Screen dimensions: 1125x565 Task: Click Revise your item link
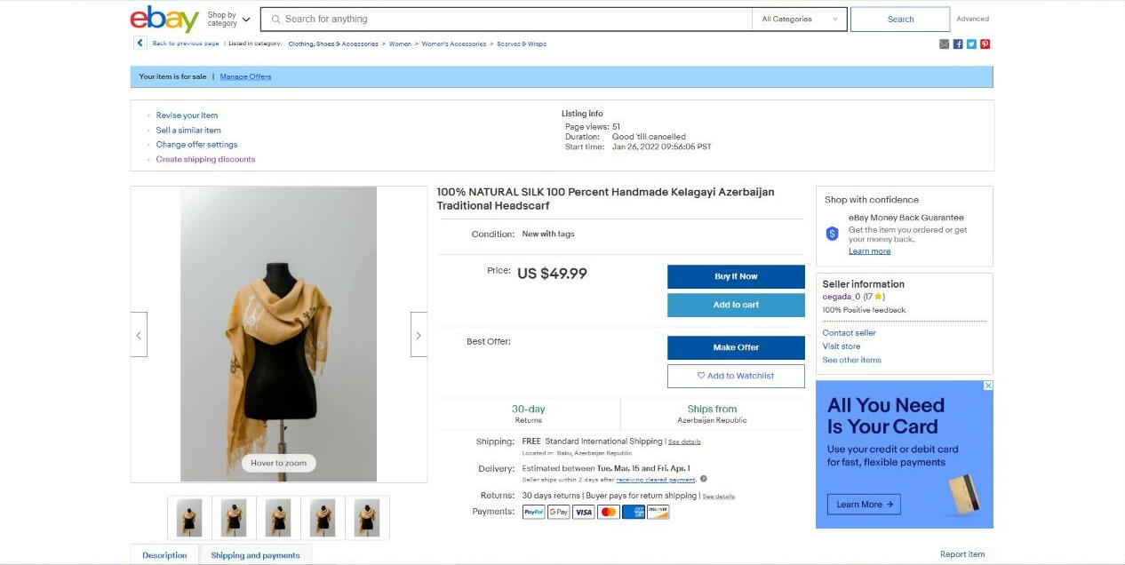187,115
